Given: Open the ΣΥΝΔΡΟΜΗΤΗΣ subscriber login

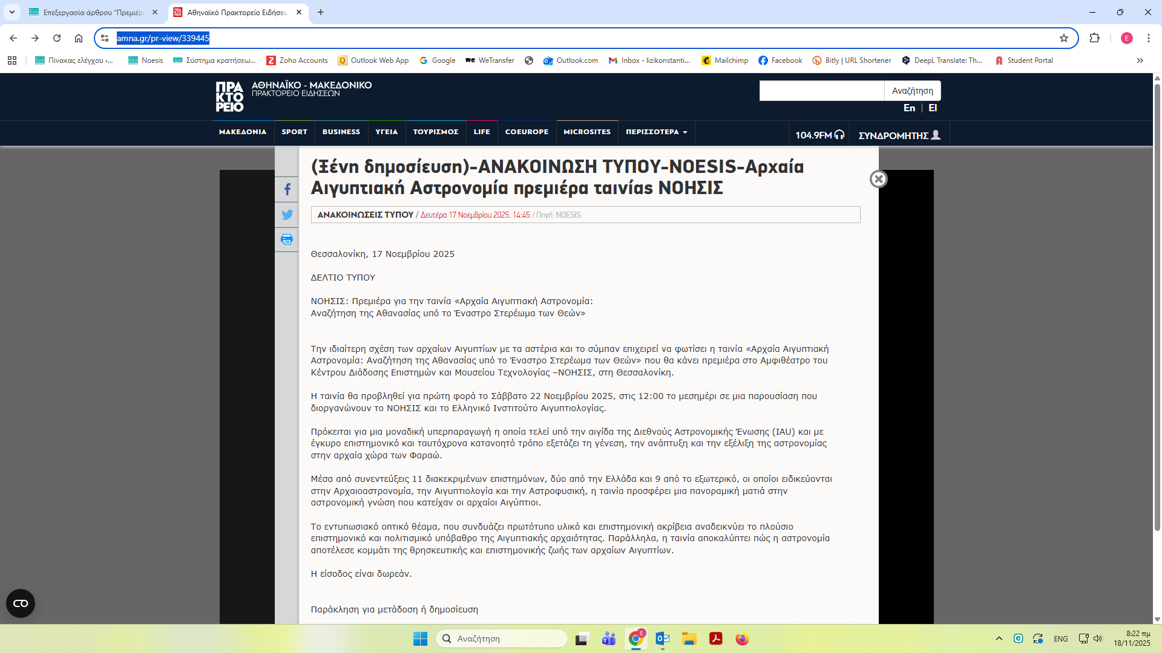Looking at the screenshot, I should 899,135.
